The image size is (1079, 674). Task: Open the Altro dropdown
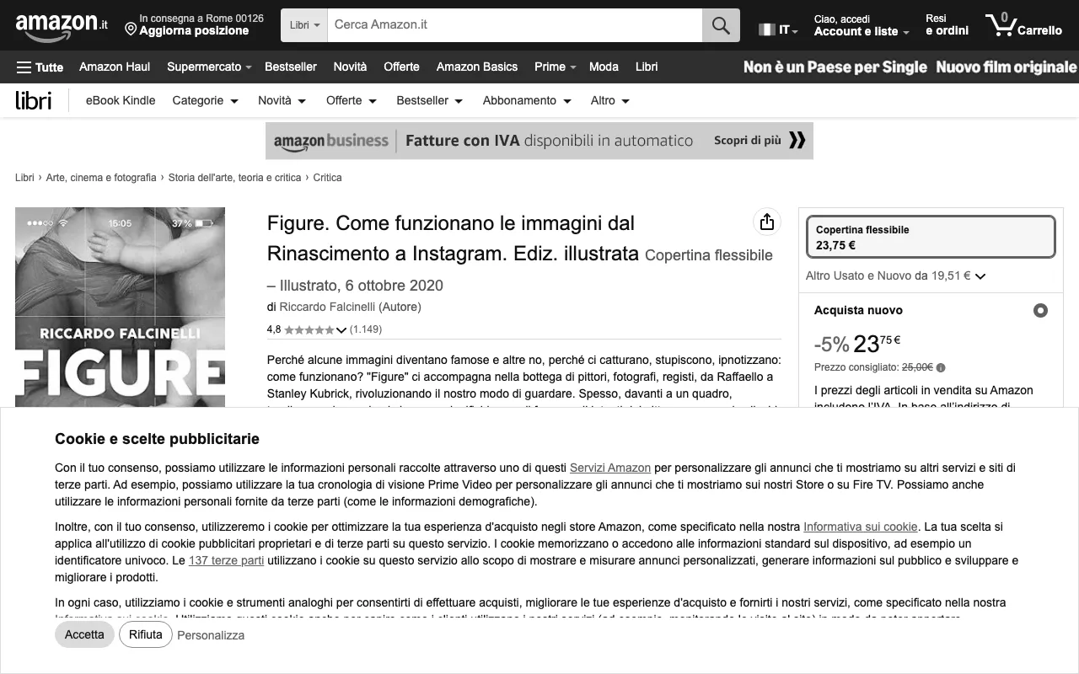[610, 100]
